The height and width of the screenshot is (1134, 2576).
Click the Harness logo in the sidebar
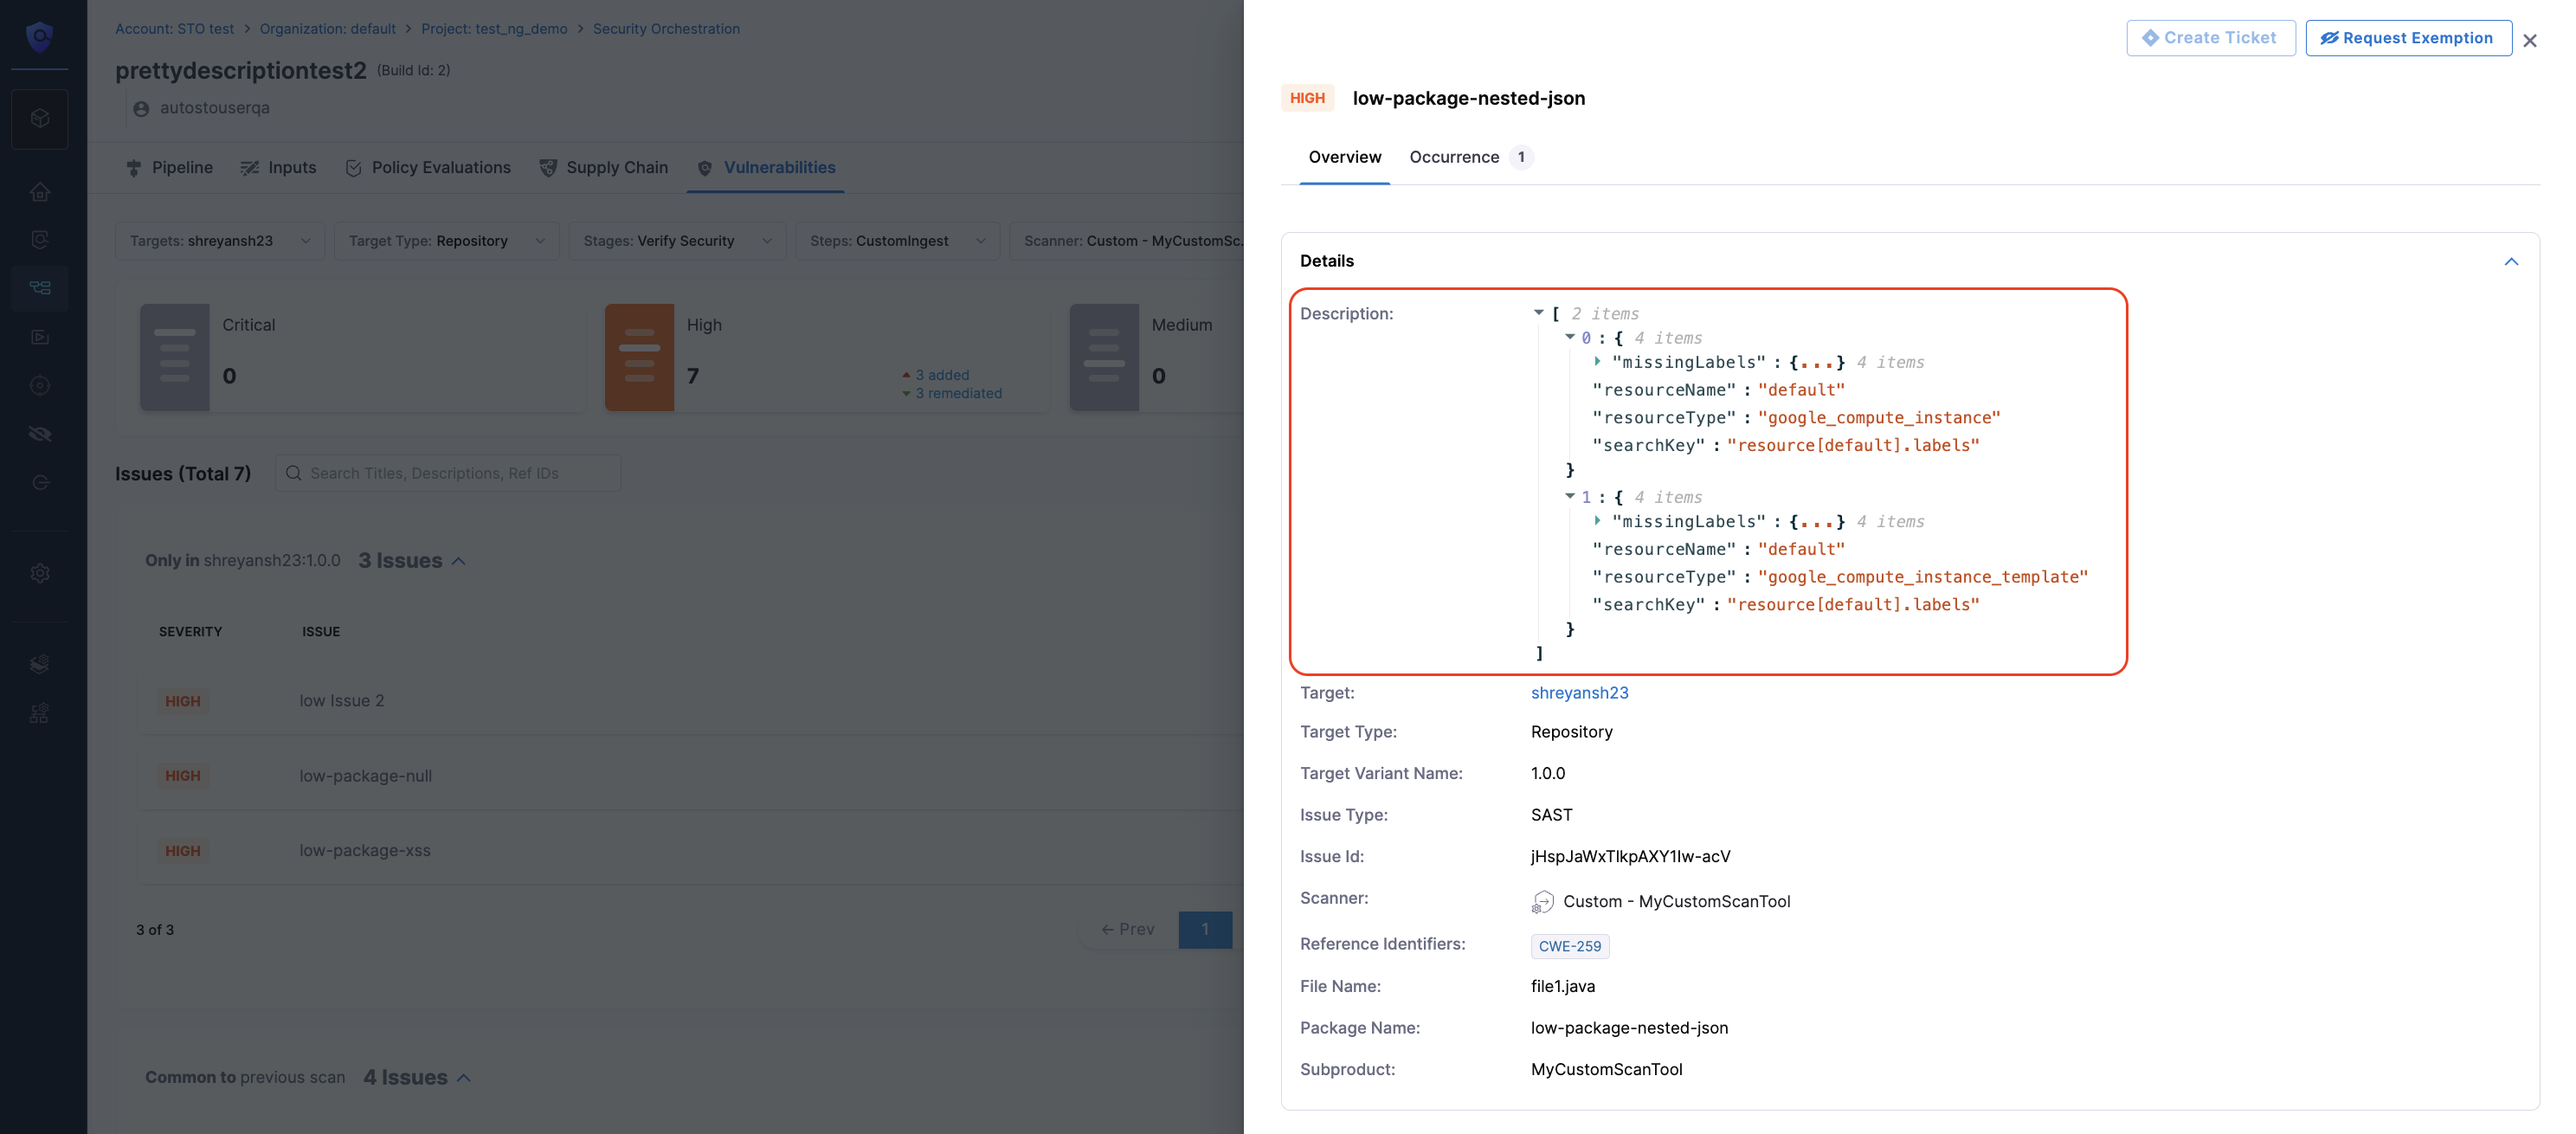point(39,37)
